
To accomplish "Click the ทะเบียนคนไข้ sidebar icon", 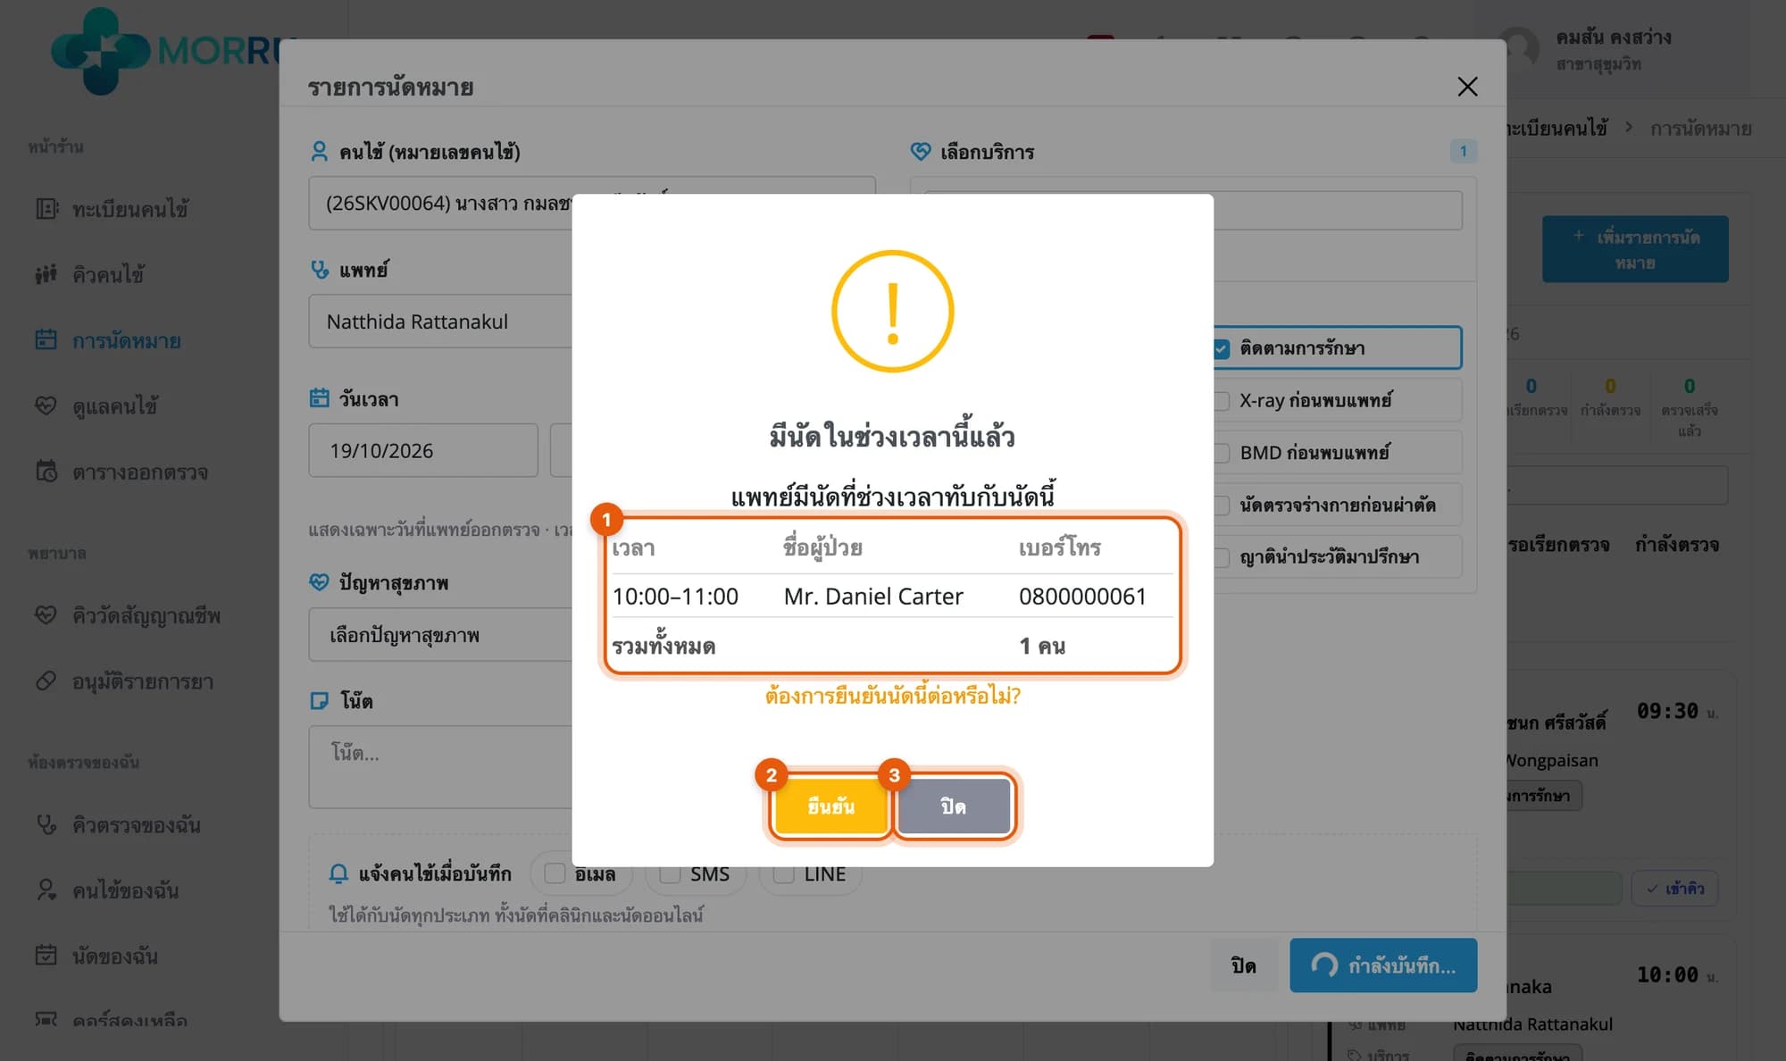I will pyautogui.click(x=46, y=209).
